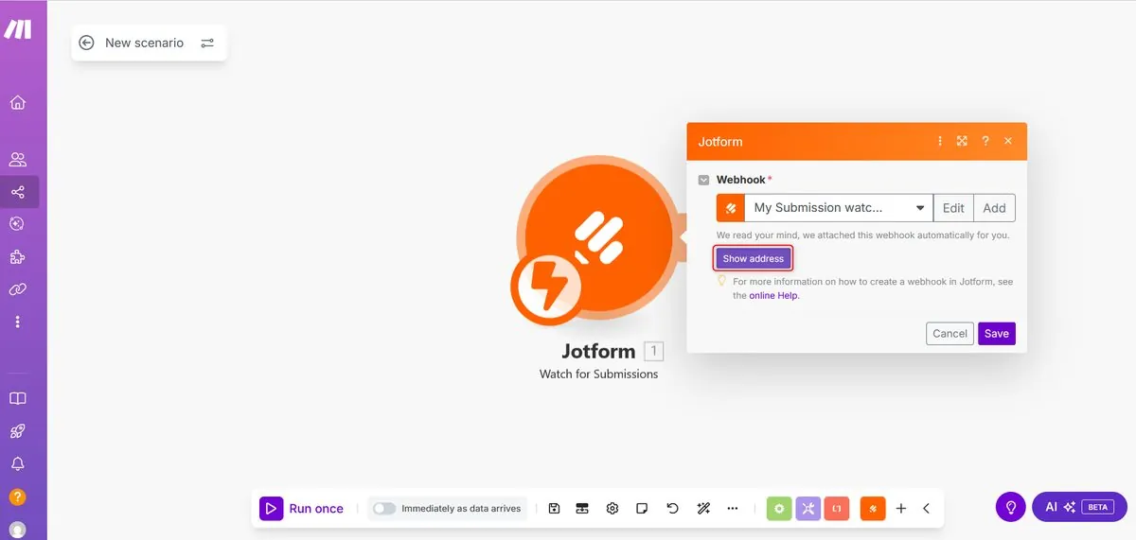Click the green Flow control gear icon
Viewport: 1136px width, 540px height.
(779, 508)
